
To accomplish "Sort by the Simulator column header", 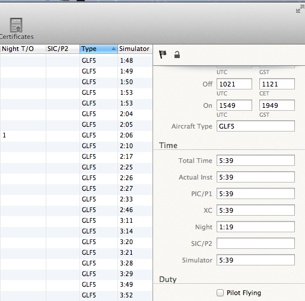I will coord(135,49).
